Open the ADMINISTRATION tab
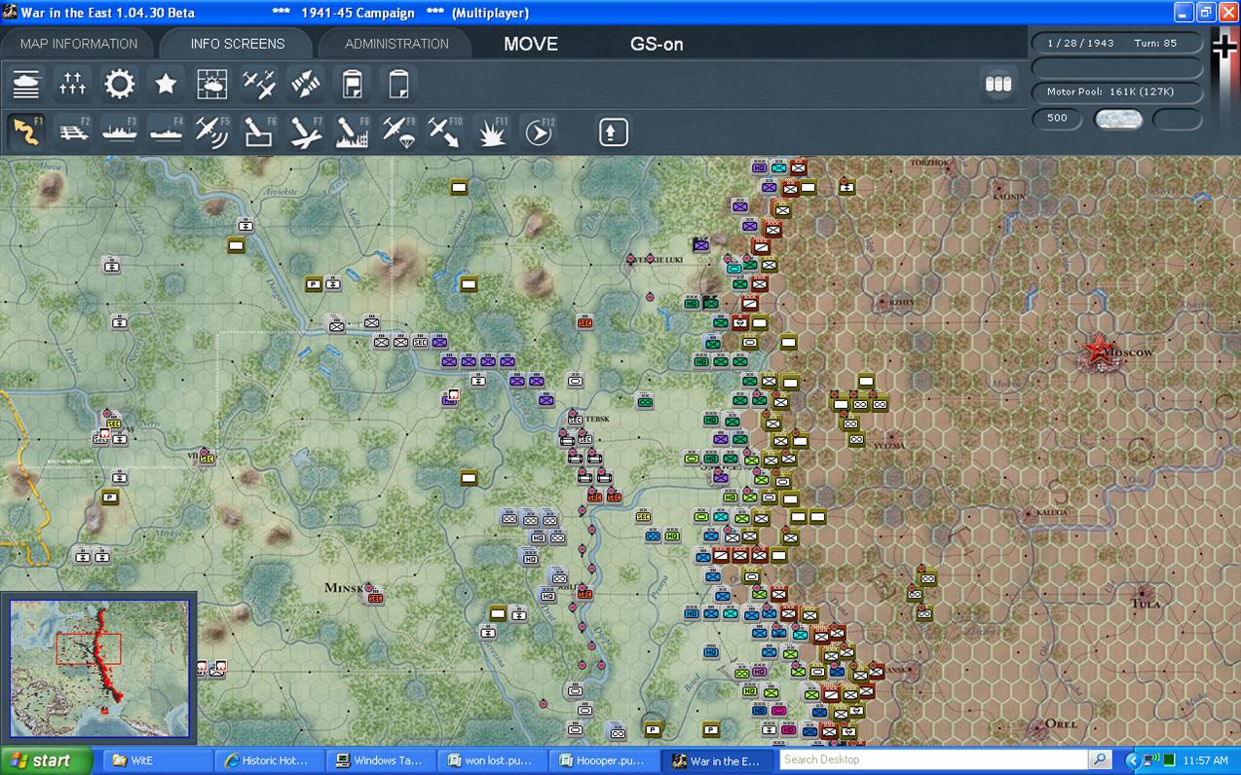Screen dimensions: 1241x775 (x=396, y=44)
